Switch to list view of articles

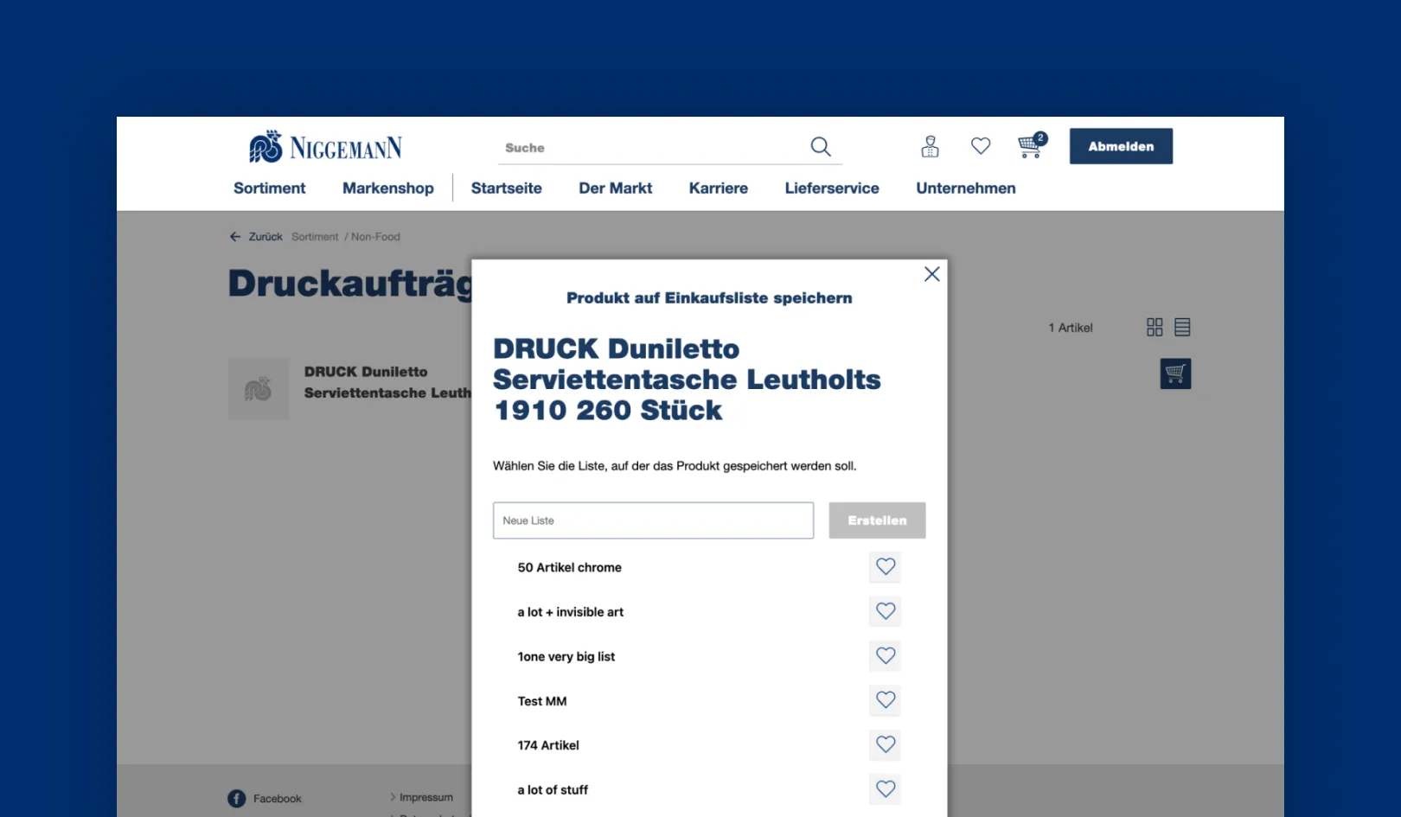[x=1183, y=327]
